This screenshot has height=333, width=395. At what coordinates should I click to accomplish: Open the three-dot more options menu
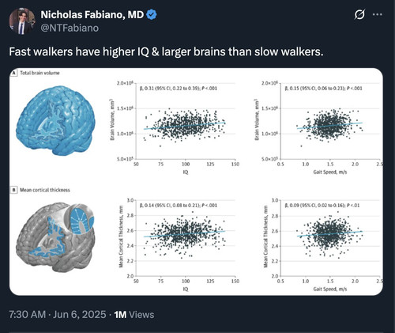(x=378, y=14)
